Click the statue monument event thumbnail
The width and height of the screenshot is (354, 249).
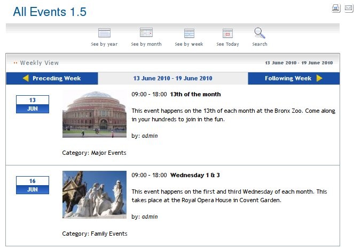[94, 194]
